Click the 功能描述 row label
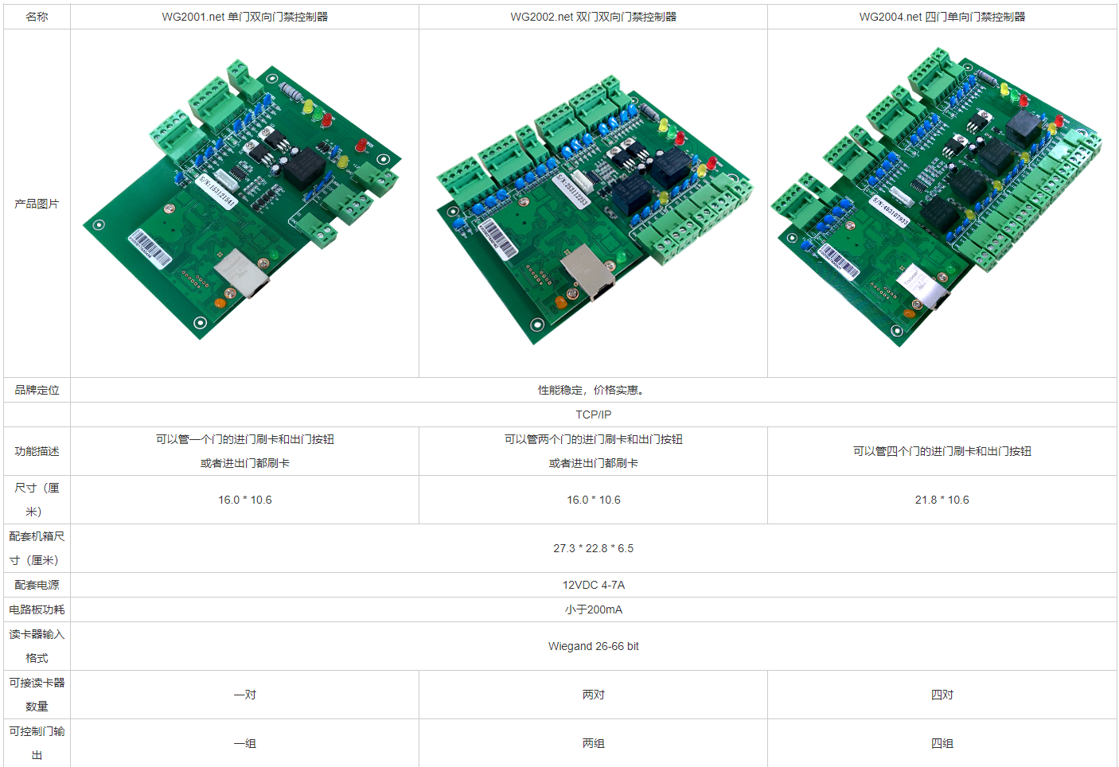The image size is (1119, 767). tap(37, 451)
